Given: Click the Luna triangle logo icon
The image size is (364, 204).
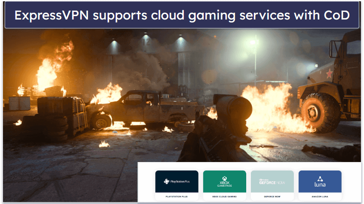Looking at the screenshot, I should click(x=320, y=179).
